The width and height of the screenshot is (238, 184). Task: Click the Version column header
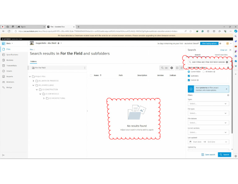[160, 75]
